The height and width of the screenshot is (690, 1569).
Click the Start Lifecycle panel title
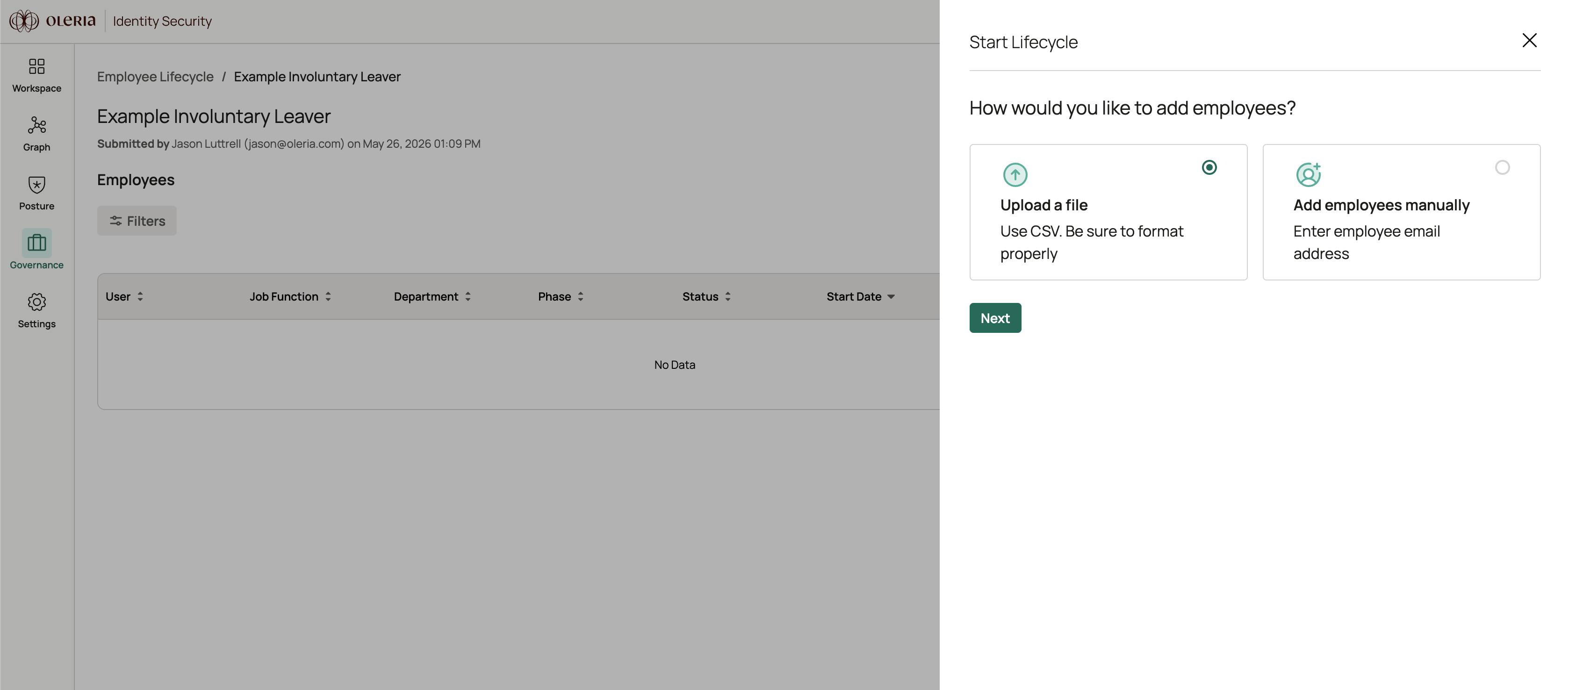coord(1023,42)
